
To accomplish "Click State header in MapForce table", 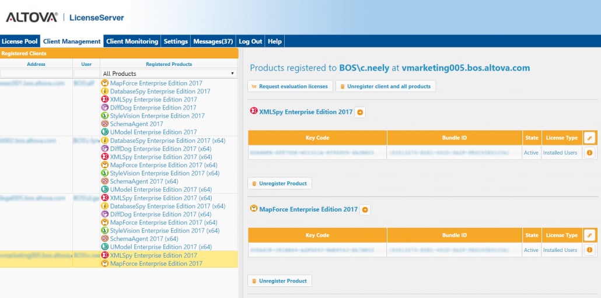I will [x=532, y=235].
